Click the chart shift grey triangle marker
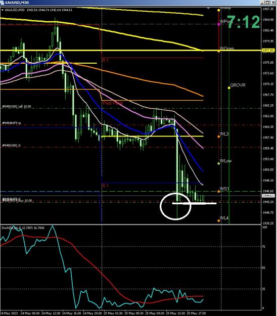 click(x=208, y=8)
